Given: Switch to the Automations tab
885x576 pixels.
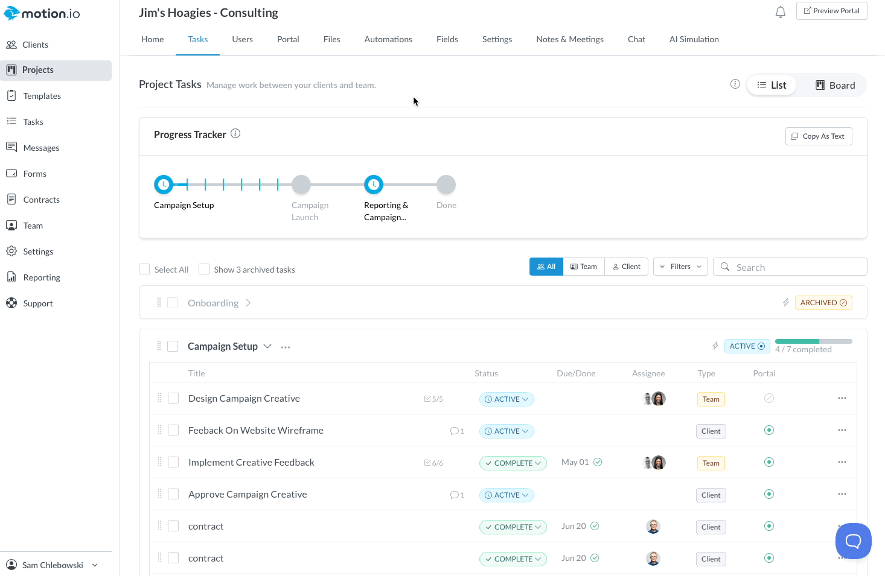Looking at the screenshot, I should click(388, 39).
